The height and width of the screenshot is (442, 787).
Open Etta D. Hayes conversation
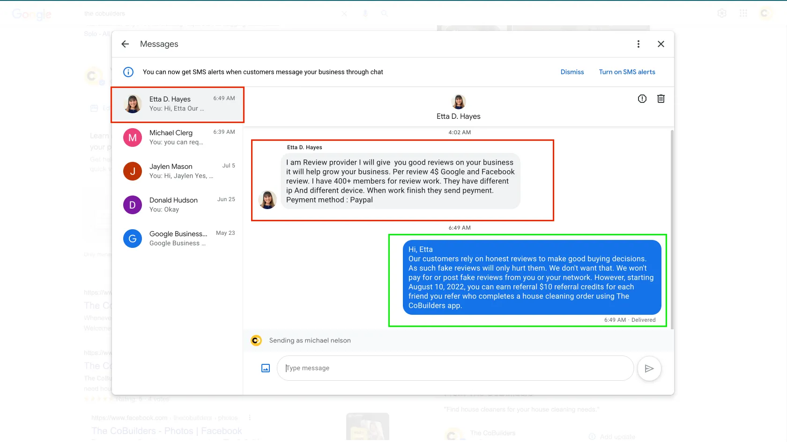(x=178, y=104)
